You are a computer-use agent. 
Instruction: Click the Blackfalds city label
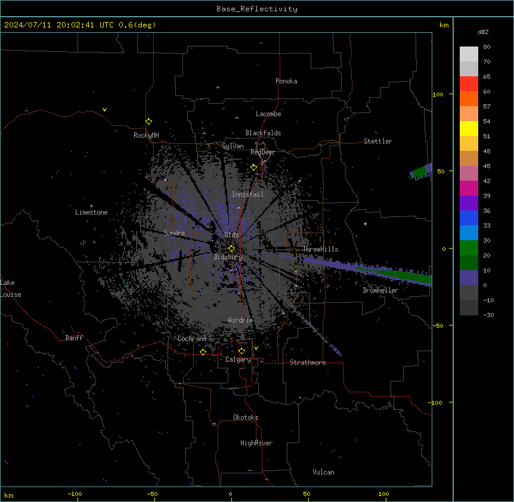[263, 133]
